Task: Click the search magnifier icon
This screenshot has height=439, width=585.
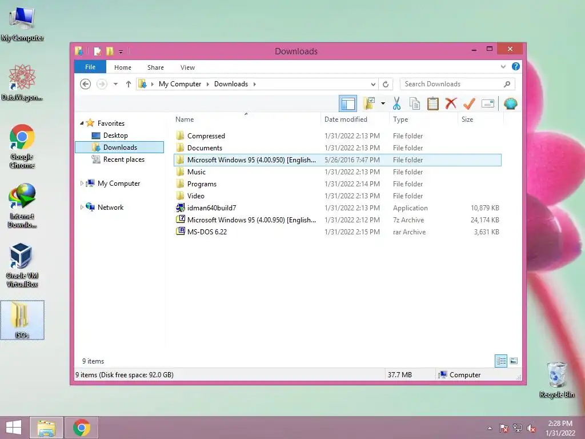Action: tap(507, 85)
